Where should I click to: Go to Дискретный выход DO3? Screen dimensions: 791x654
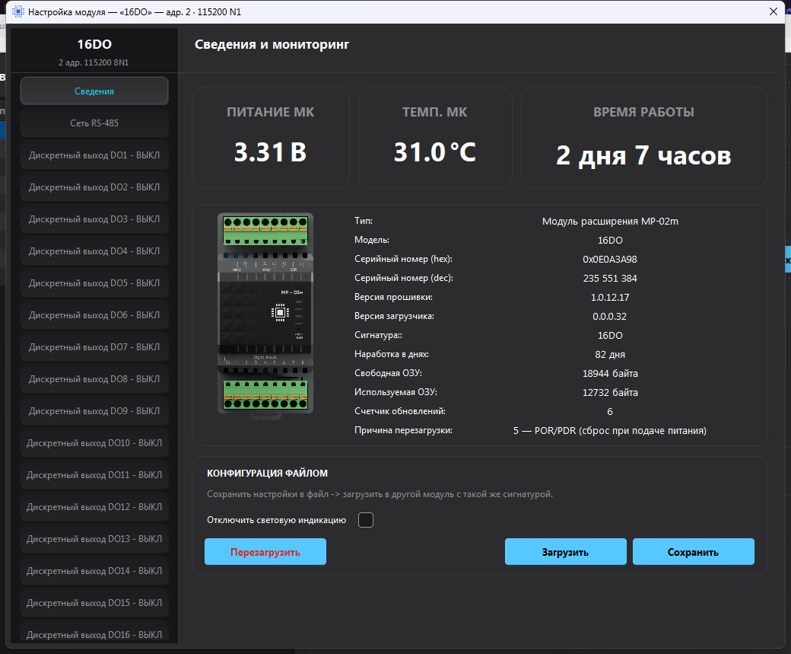[94, 219]
